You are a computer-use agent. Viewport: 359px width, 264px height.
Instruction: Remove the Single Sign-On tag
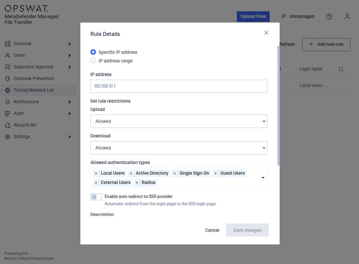click(x=174, y=173)
